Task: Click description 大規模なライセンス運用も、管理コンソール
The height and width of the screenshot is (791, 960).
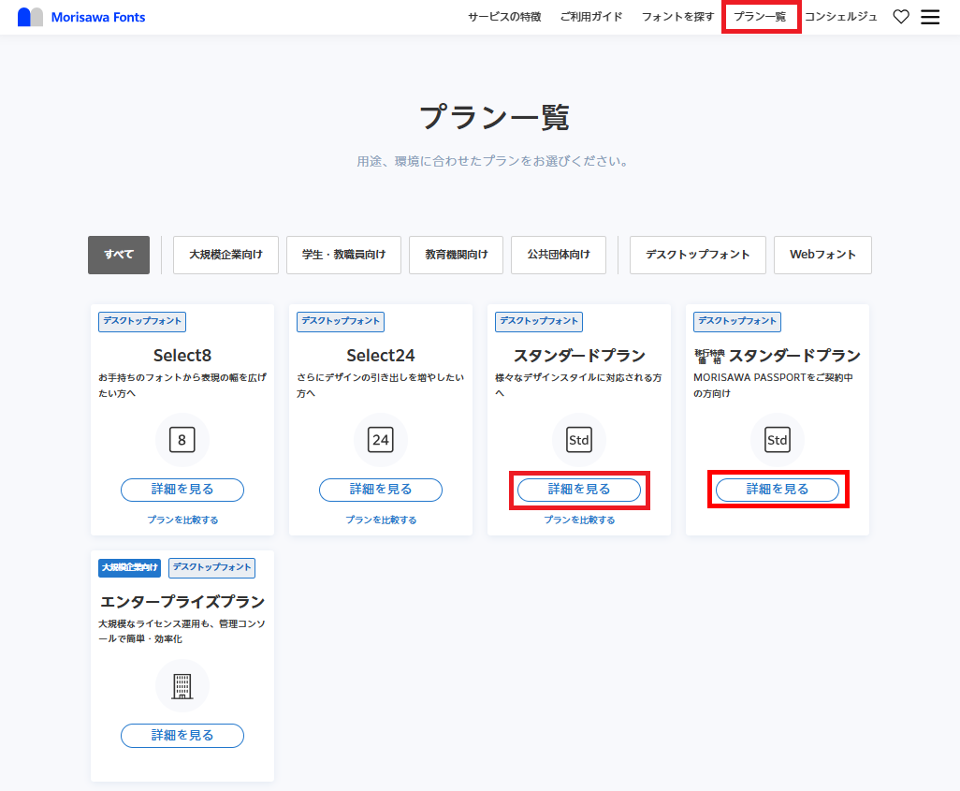Action: click(182, 631)
